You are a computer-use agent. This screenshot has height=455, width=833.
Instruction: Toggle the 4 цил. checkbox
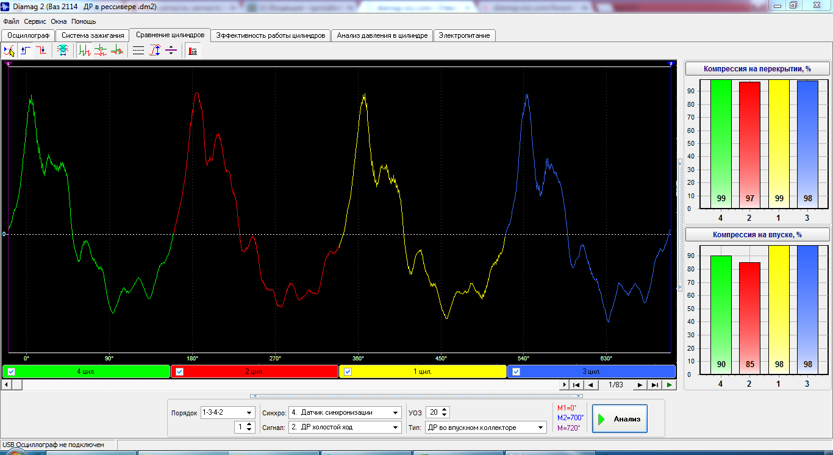pos(11,371)
